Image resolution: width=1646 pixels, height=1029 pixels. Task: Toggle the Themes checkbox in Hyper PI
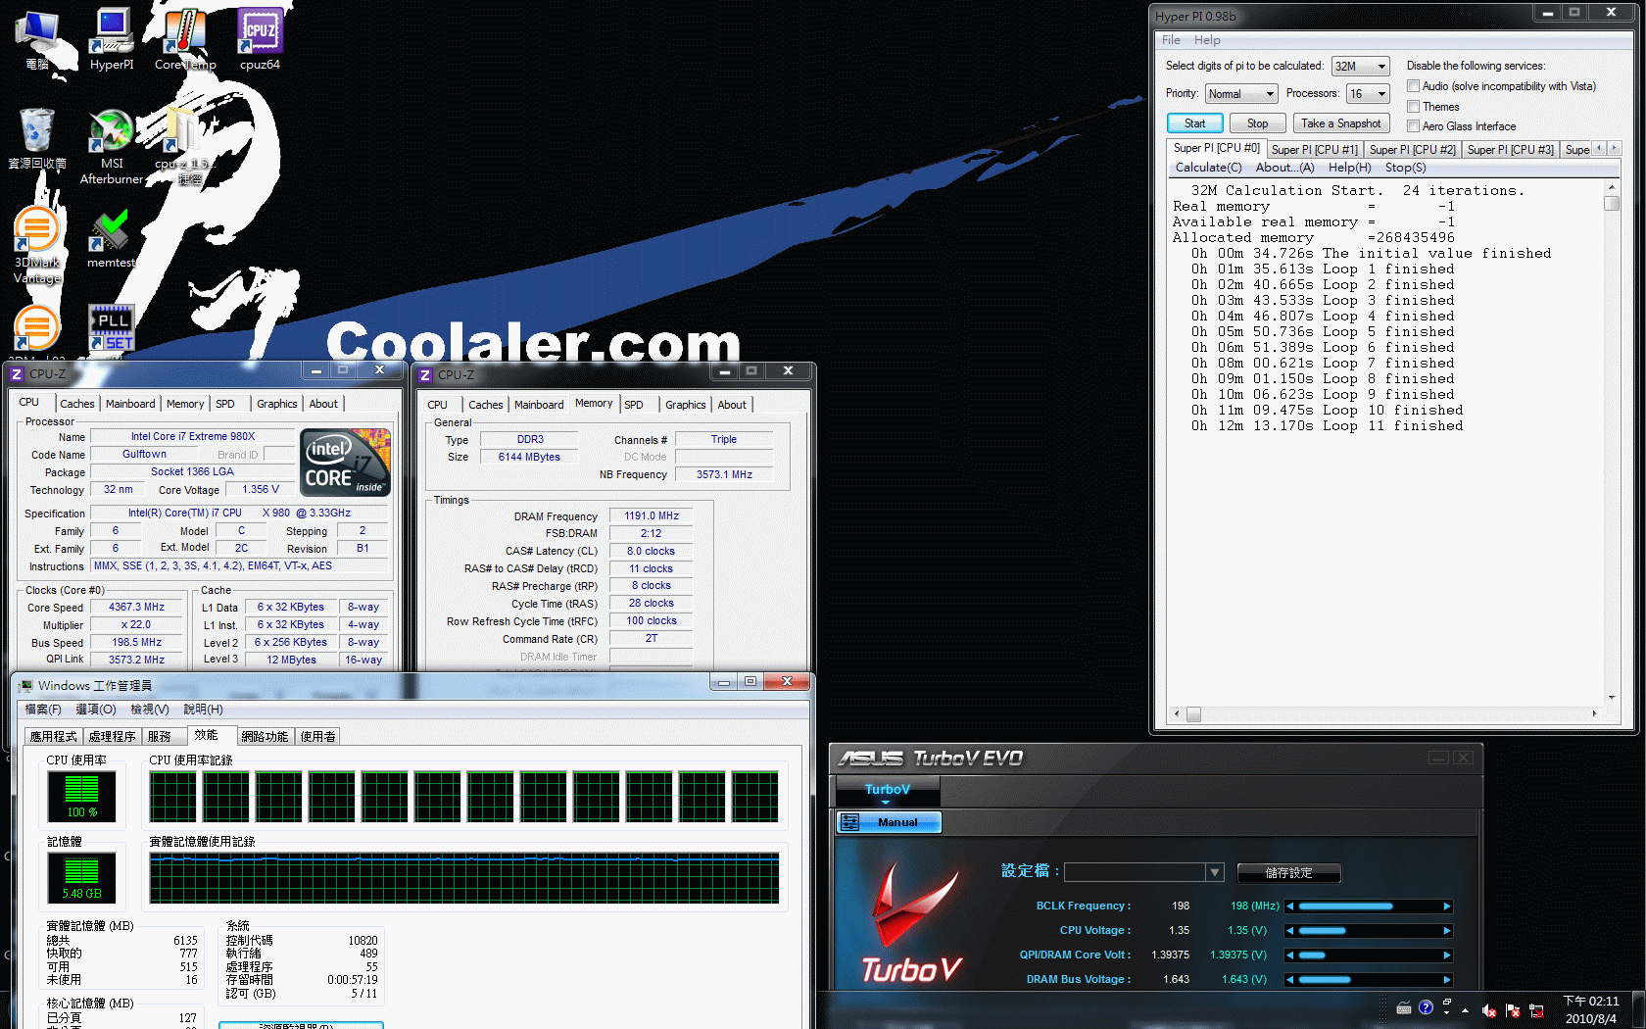coord(1414,106)
